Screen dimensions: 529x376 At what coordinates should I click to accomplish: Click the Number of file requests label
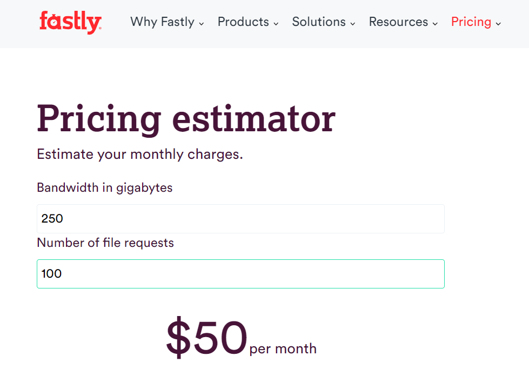105,243
